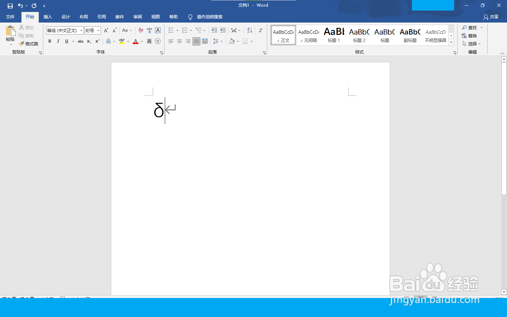The width and height of the screenshot is (507, 317).
Task: Open the font size dropdown (初号)
Action: [x=99, y=31]
